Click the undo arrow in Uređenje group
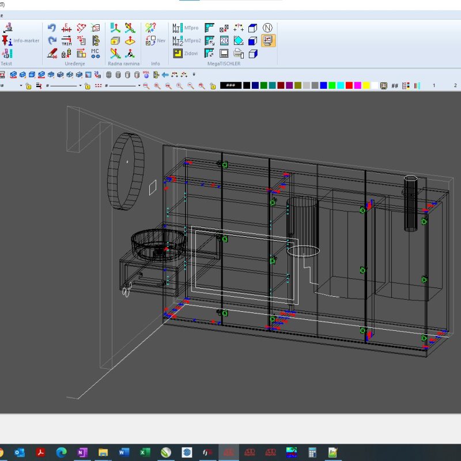The width and height of the screenshot is (461, 461). 52,28
